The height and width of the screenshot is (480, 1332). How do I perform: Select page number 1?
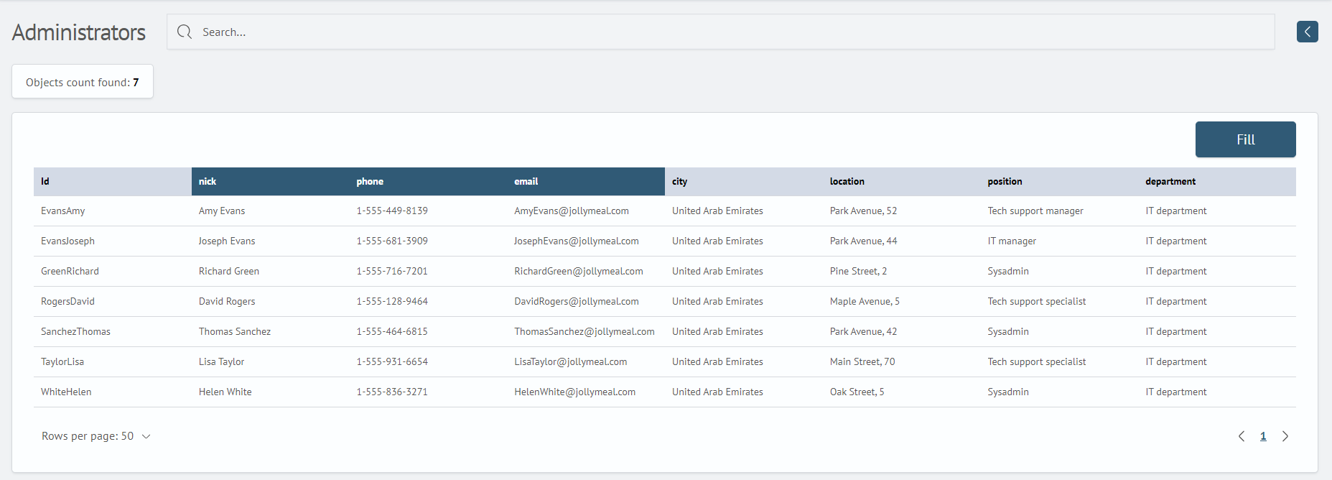pyautogui.click(x=1263, y=436)
